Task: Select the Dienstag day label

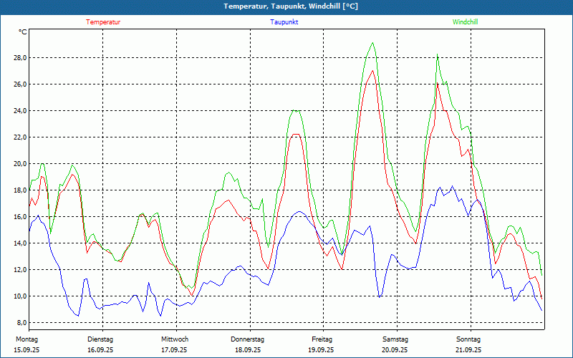Action: (100, 339)
